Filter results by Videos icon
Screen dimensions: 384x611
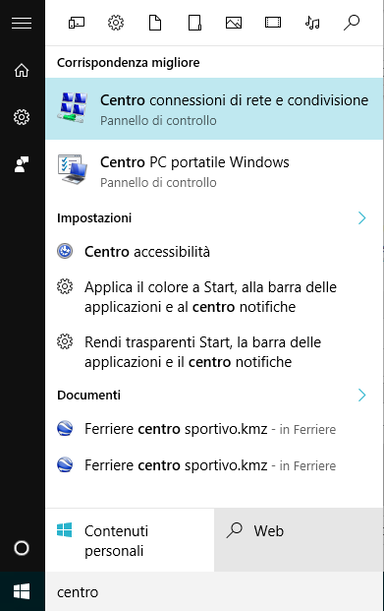[x=273, y=23]
